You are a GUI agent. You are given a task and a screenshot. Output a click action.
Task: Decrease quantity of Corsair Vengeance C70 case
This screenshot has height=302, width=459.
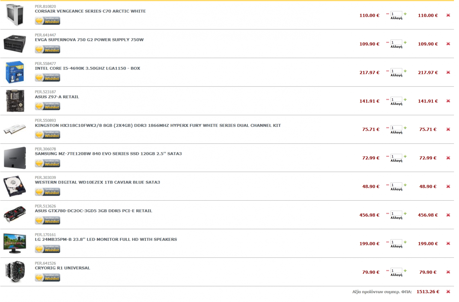click(x=387, y=14)
